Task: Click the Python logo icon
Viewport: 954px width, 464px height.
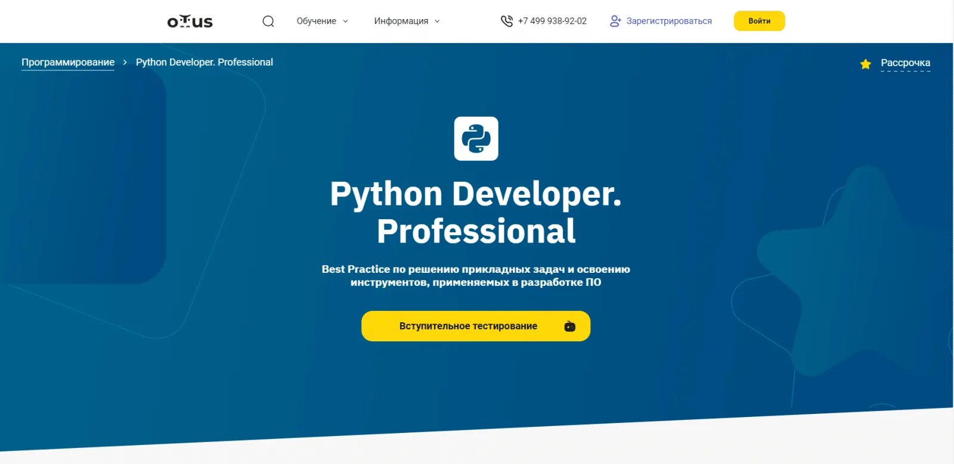Action: (476, 138)
